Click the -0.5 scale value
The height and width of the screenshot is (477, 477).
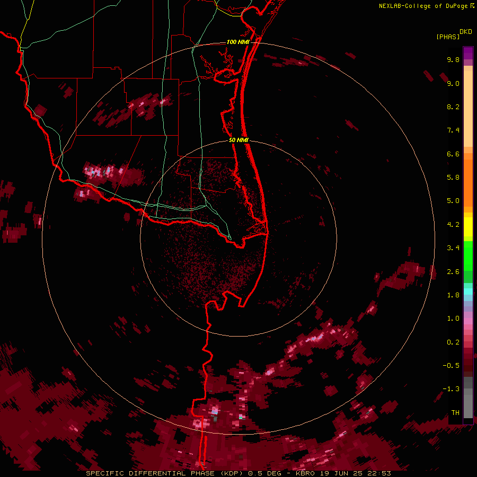451,366
